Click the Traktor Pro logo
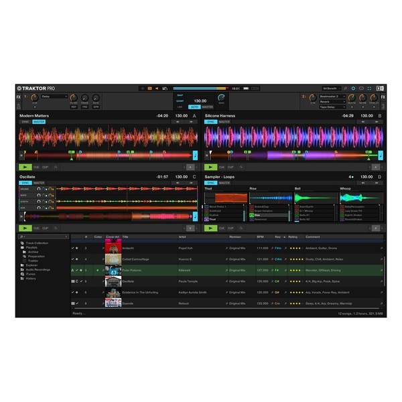This screenshot has height=402, width=402. click(x=36, y=88)
